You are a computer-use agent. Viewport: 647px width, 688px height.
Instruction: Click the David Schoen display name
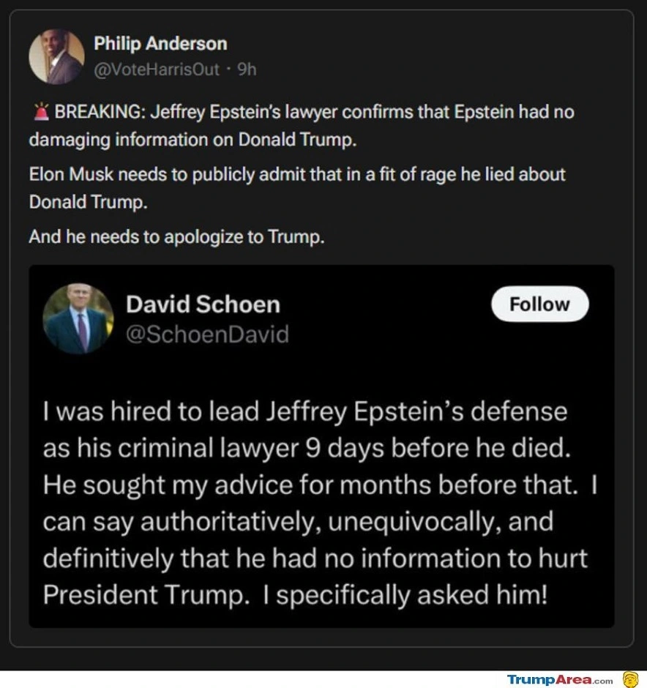coord(203,304)
